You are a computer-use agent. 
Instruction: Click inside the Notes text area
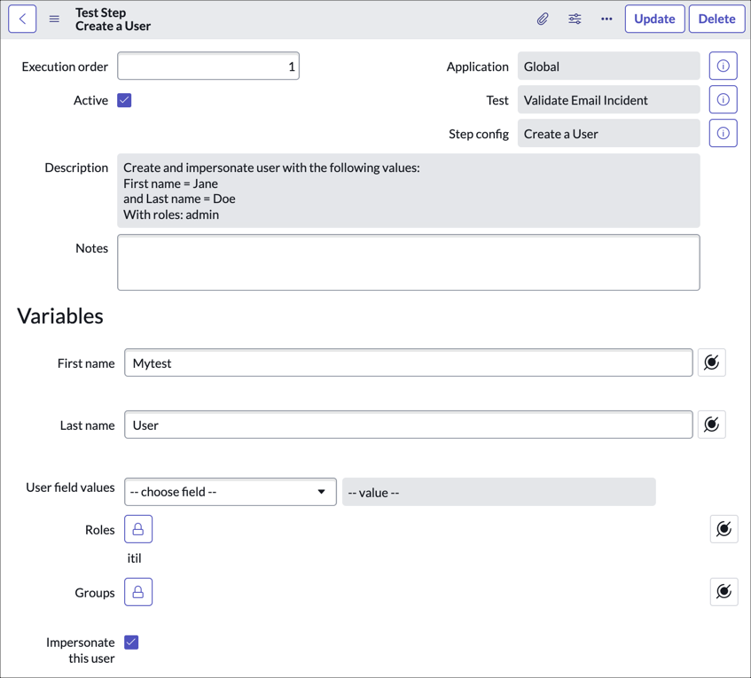(x=408, y=262)
